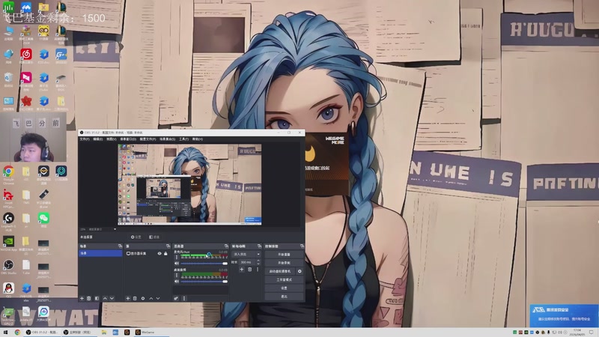This screenshot has width=599, height=337.
Task: Add a new source with the Sources plus icon
Action: point(128,298)
